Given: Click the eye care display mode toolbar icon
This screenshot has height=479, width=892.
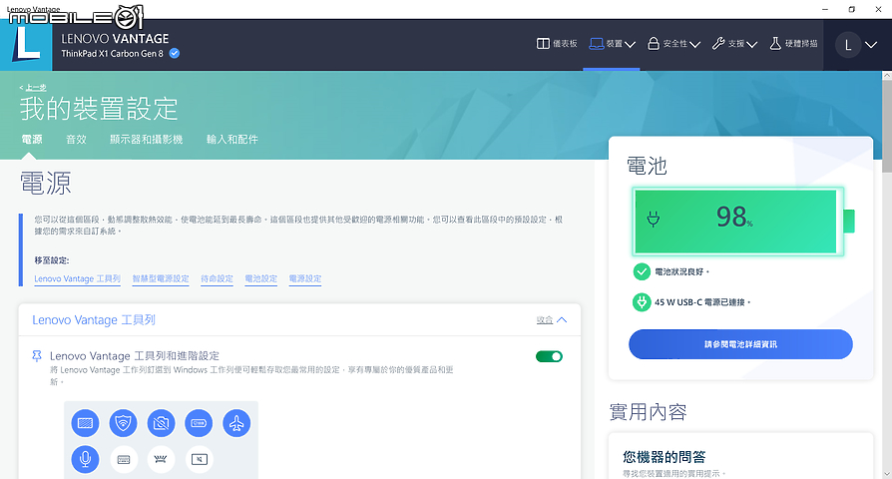Looking at the screenshot, I should click(86, 423).
